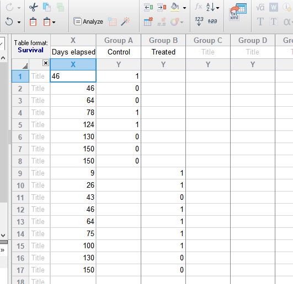Click the Cut scissors icon
Image resolution: width=293 pixels, height=284 pixels.
pyautogui.click(x=34, y=8)
